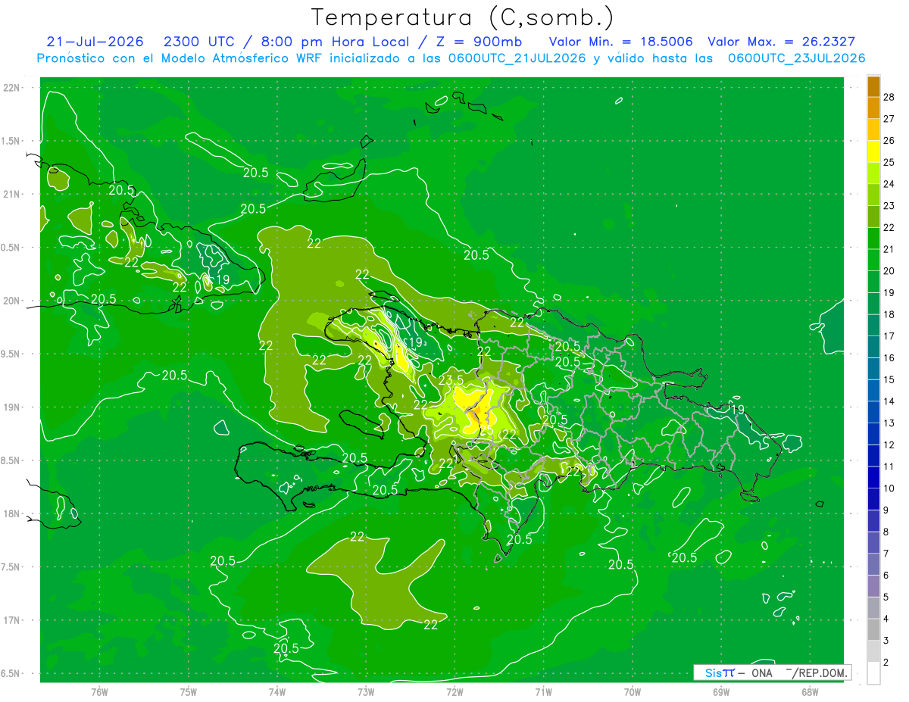
Task: Click dark blue color bar segment between 10 and 11
Action: [x=873, y=477]
